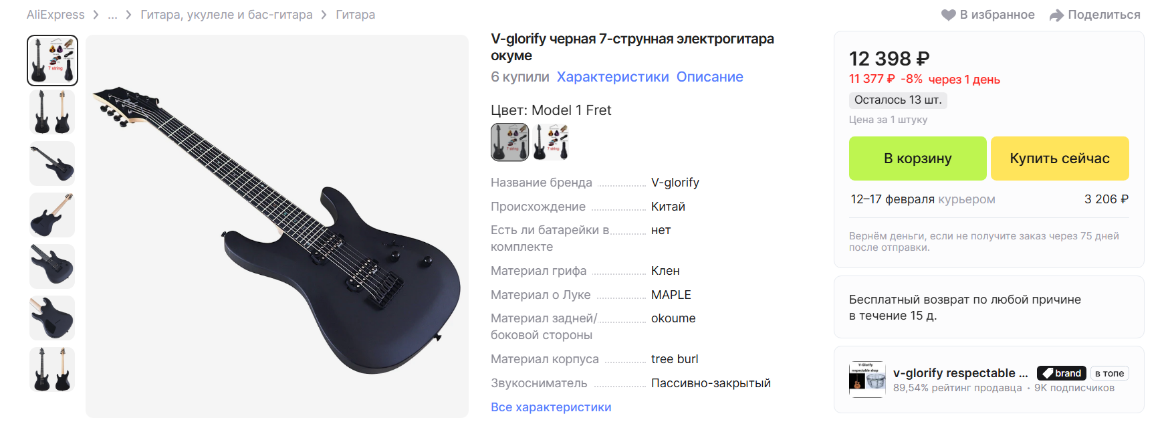Expand the collapsed breadcrumb ellipsis
Viewport: 1166px width, 432px height.
click(x=112, y=15)
